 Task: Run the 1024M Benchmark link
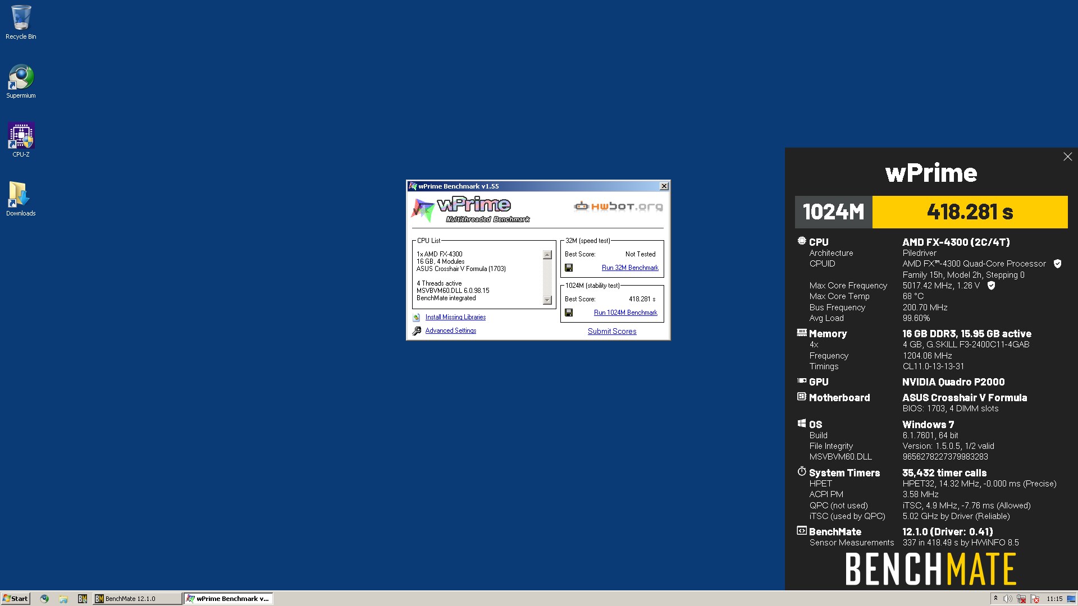(625, 313)
